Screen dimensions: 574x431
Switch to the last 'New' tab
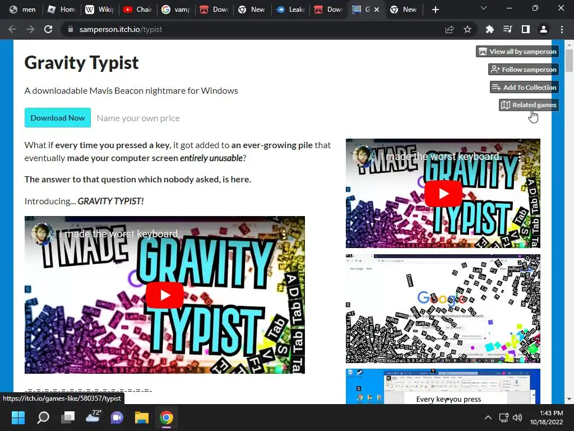click(403, 10)
